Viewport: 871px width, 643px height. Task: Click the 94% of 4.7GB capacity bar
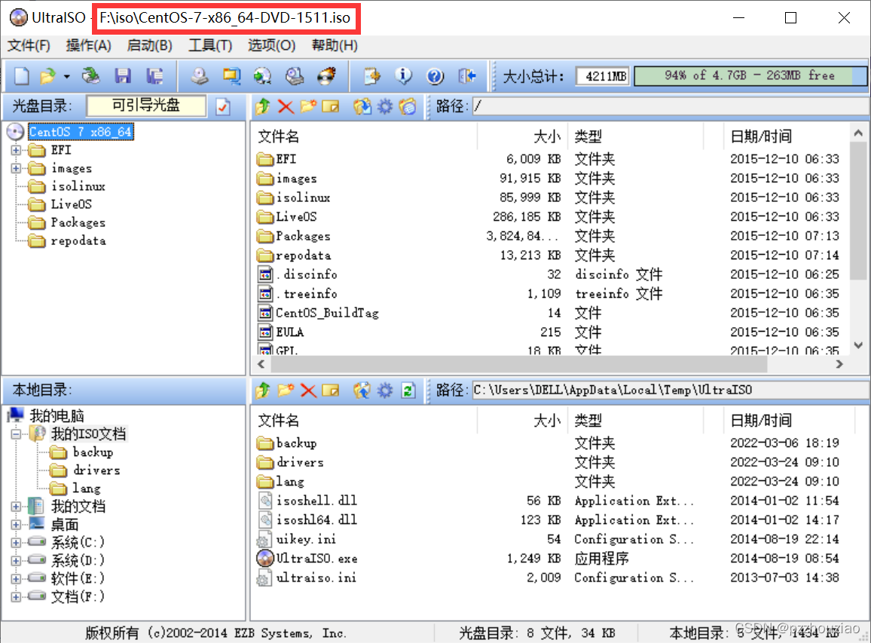pos(750,76)
